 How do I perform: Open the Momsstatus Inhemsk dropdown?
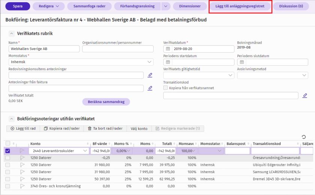coord(81,62)
